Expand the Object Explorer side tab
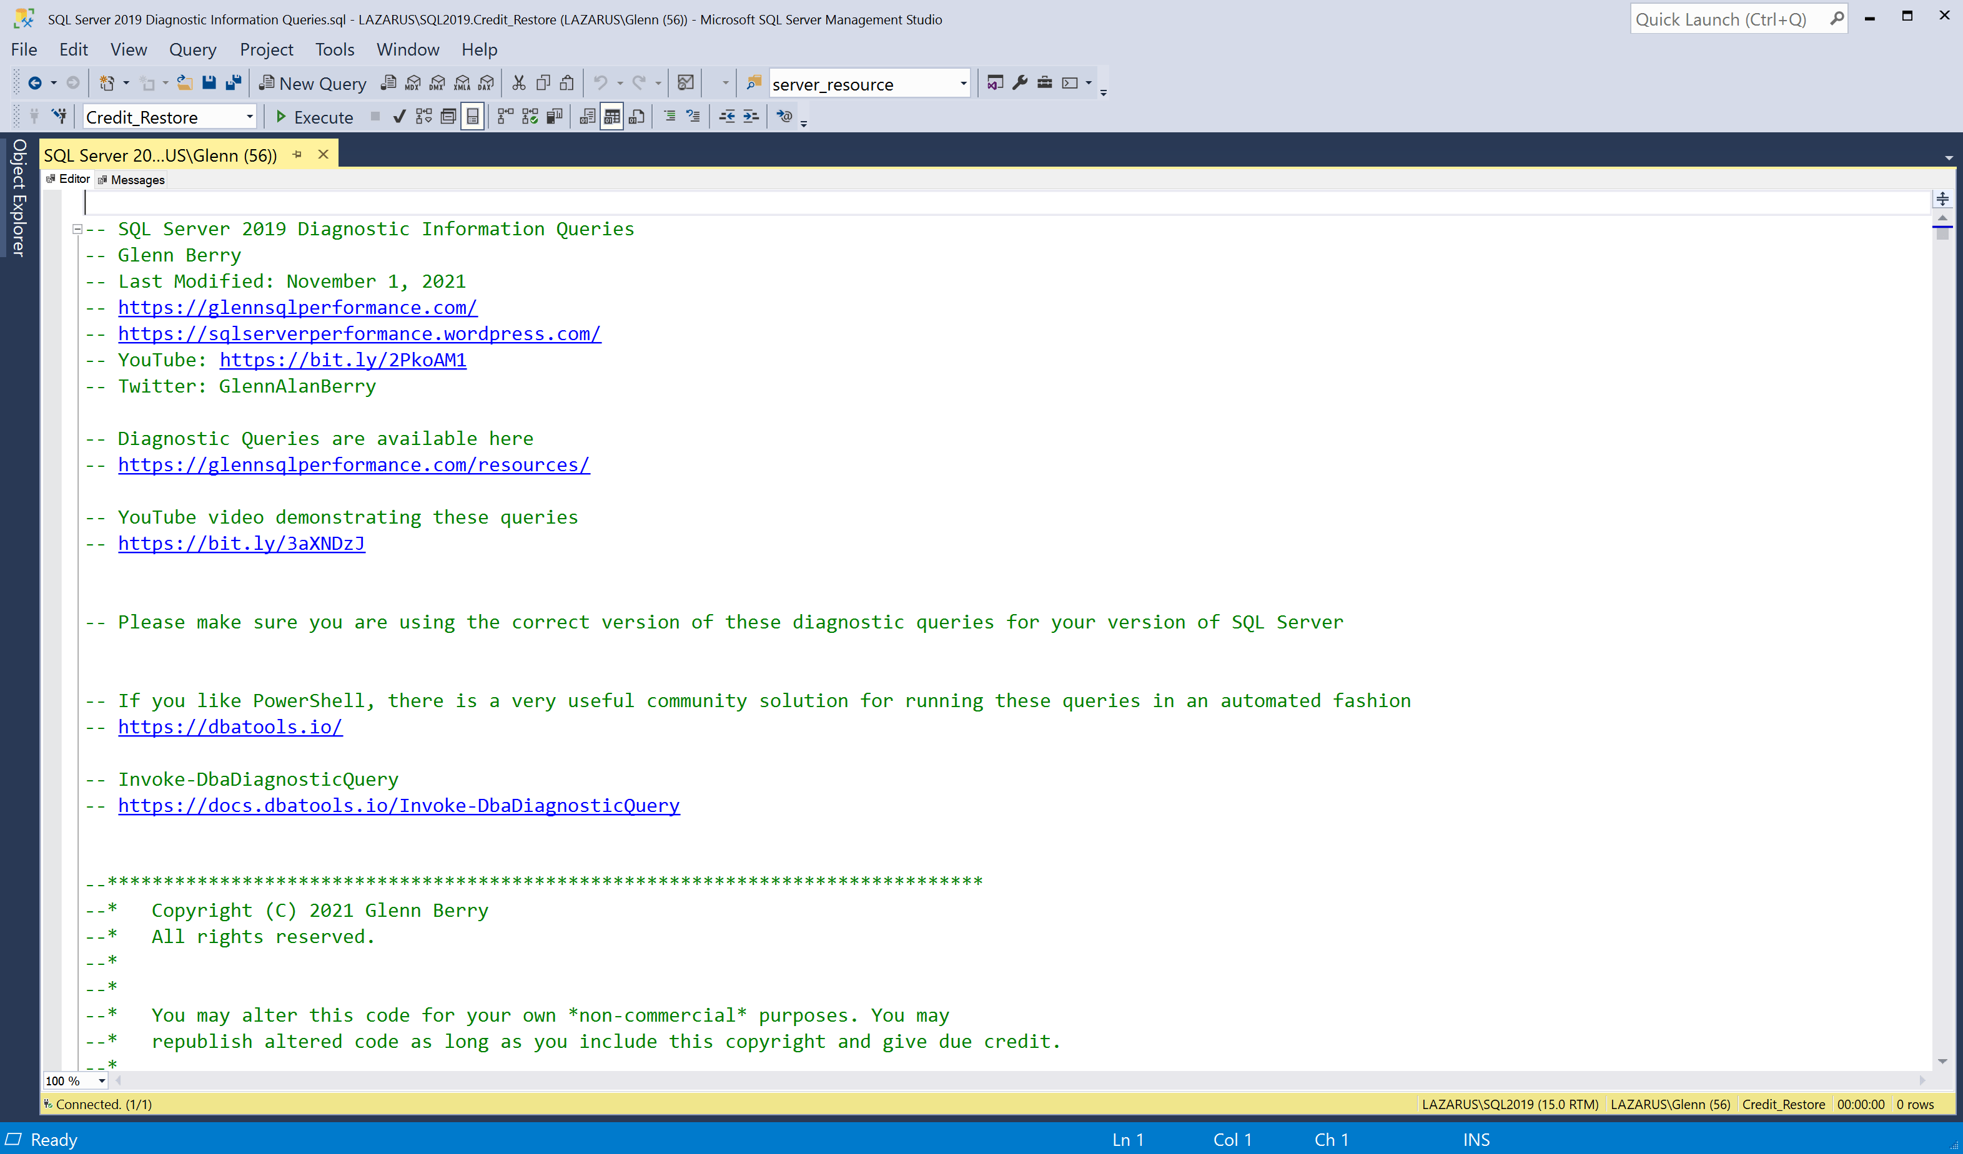 19,197
